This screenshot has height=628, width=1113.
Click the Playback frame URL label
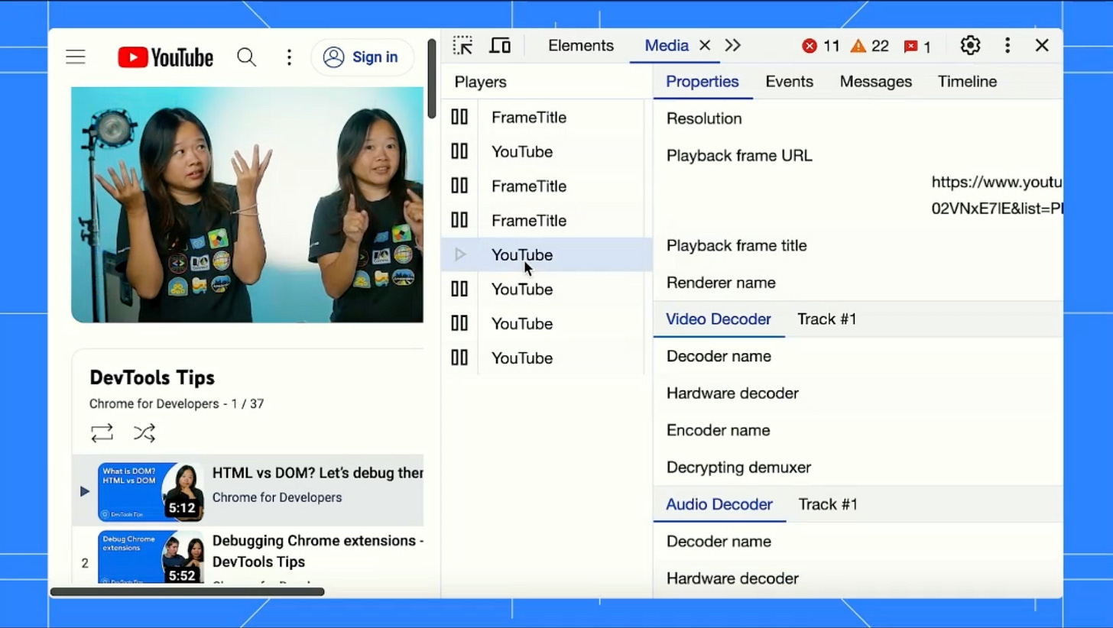[739, 156]
